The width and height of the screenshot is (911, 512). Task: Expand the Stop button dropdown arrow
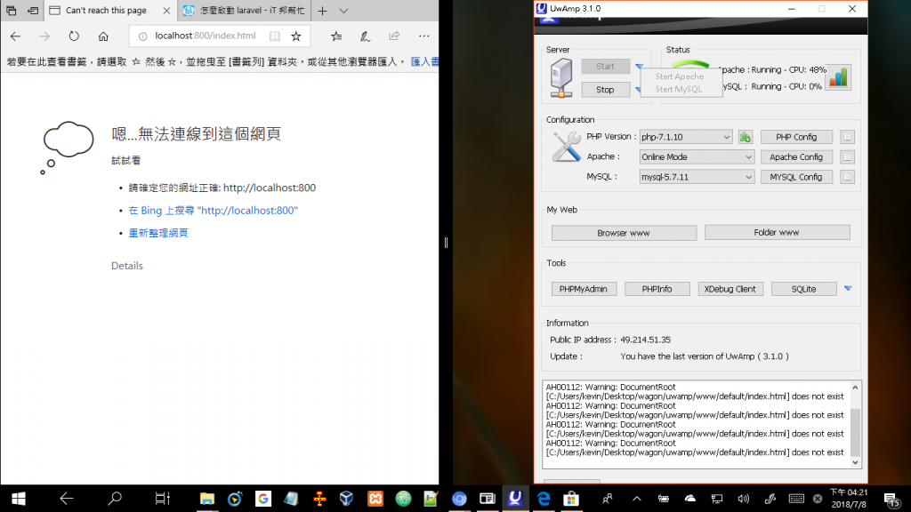click(x=637, y=90)
